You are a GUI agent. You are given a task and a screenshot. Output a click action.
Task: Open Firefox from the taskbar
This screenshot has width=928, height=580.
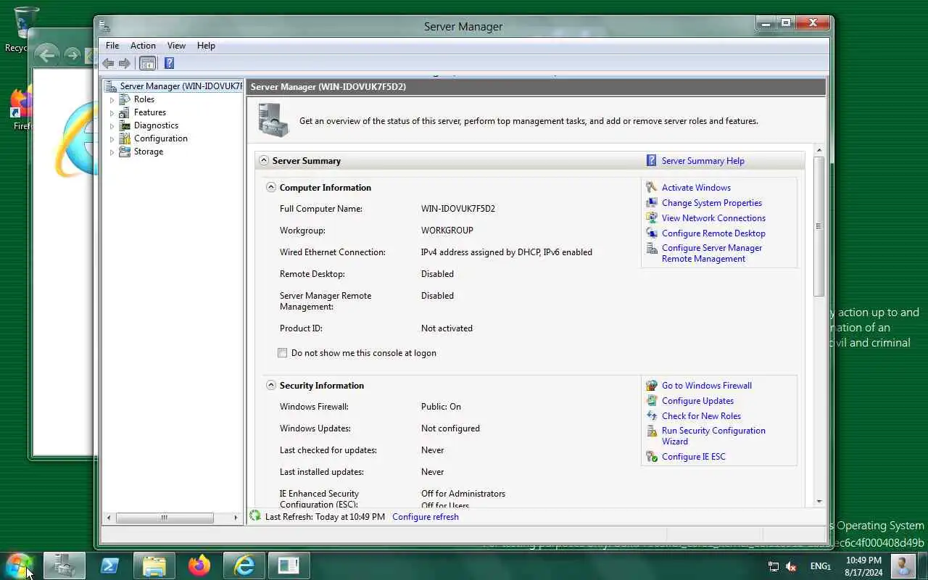click(x=199, y=565)
